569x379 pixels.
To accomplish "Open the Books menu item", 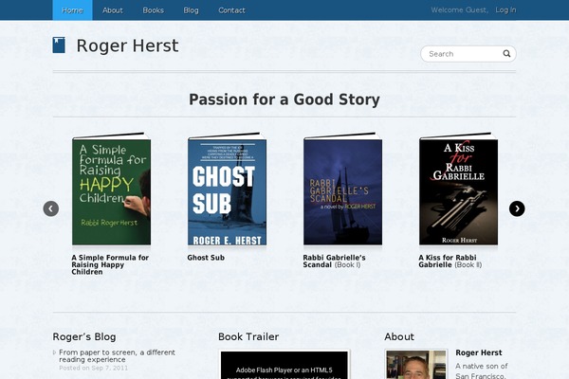I will (153, 10).
